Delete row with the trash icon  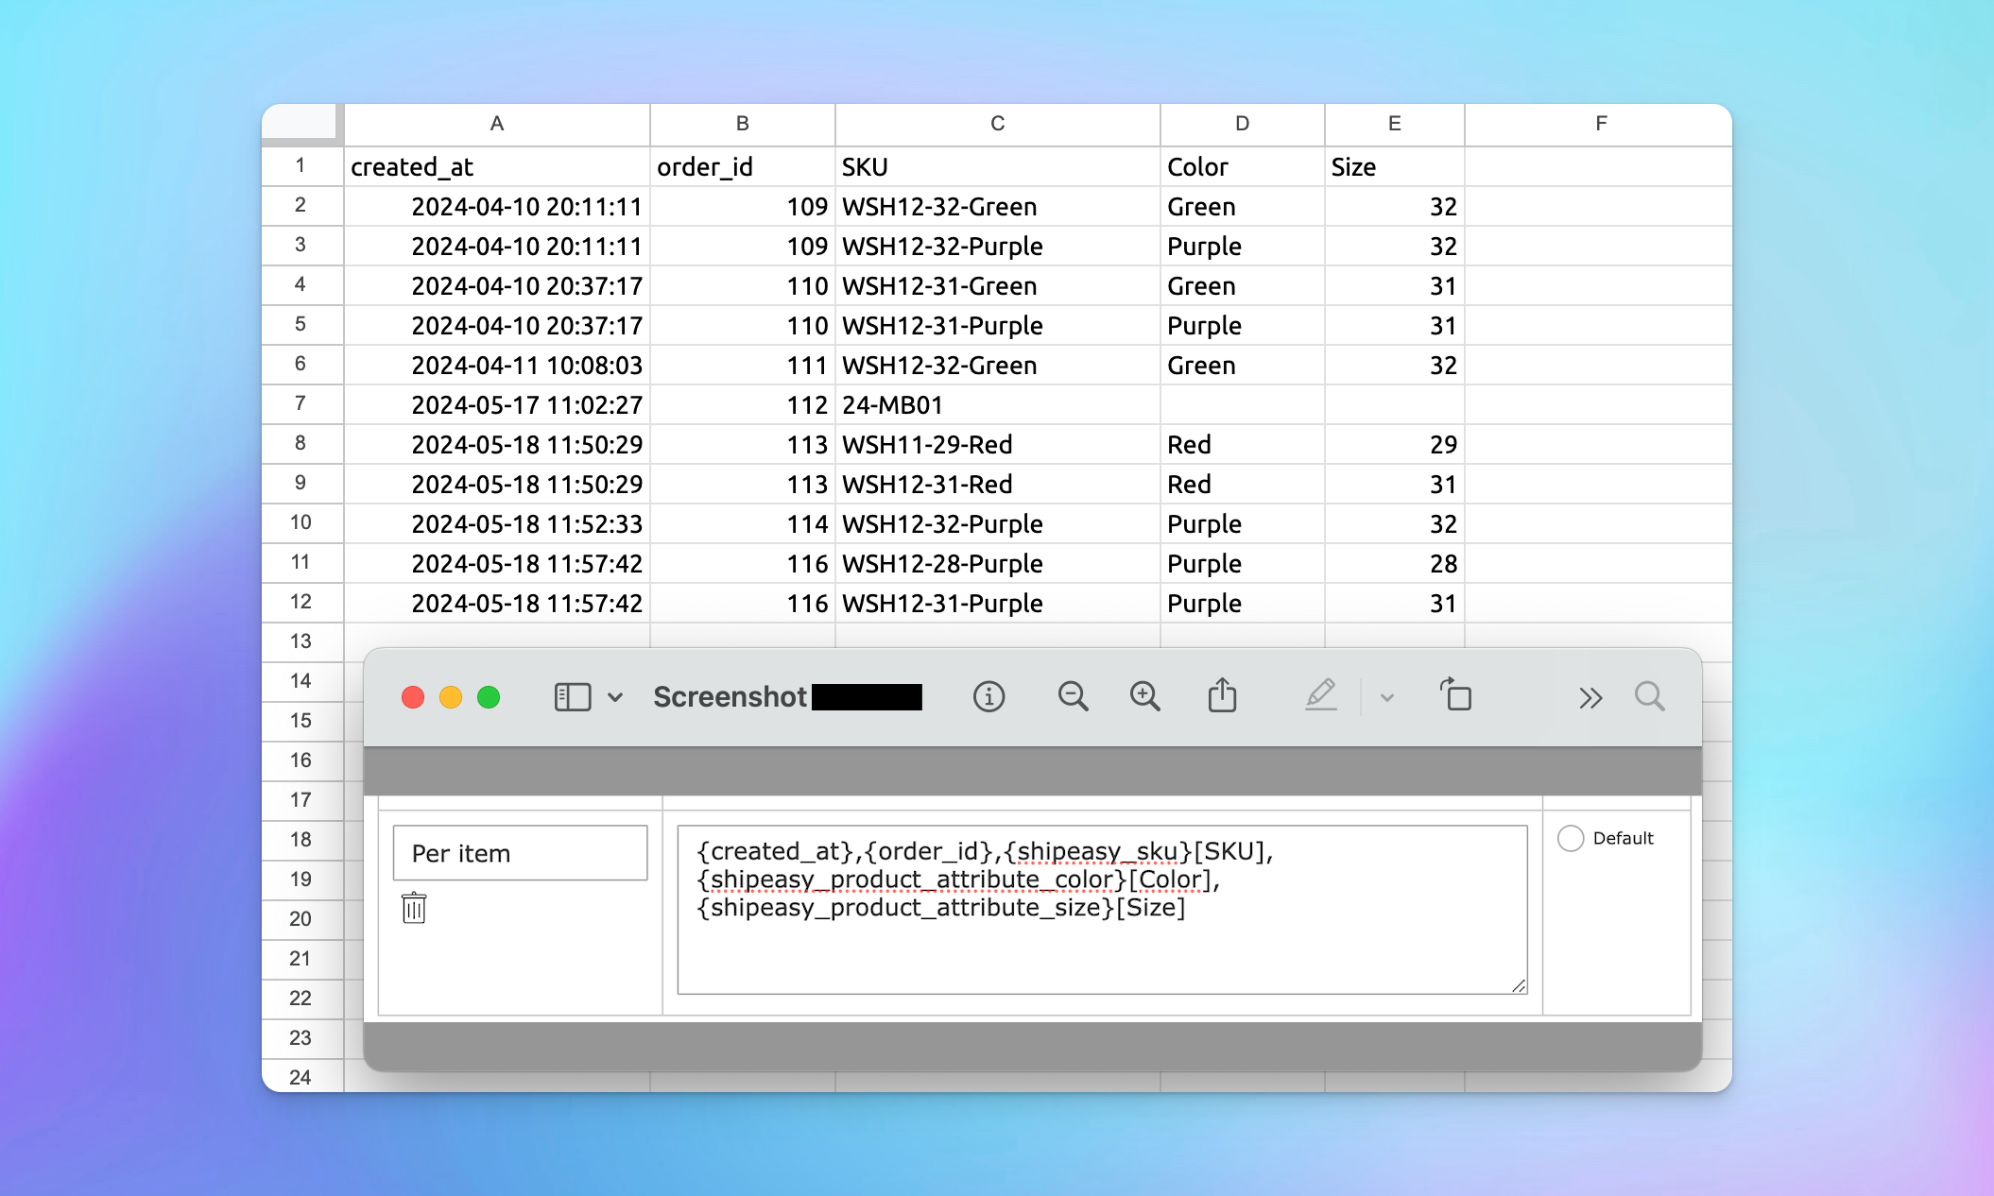coord(414,908)
